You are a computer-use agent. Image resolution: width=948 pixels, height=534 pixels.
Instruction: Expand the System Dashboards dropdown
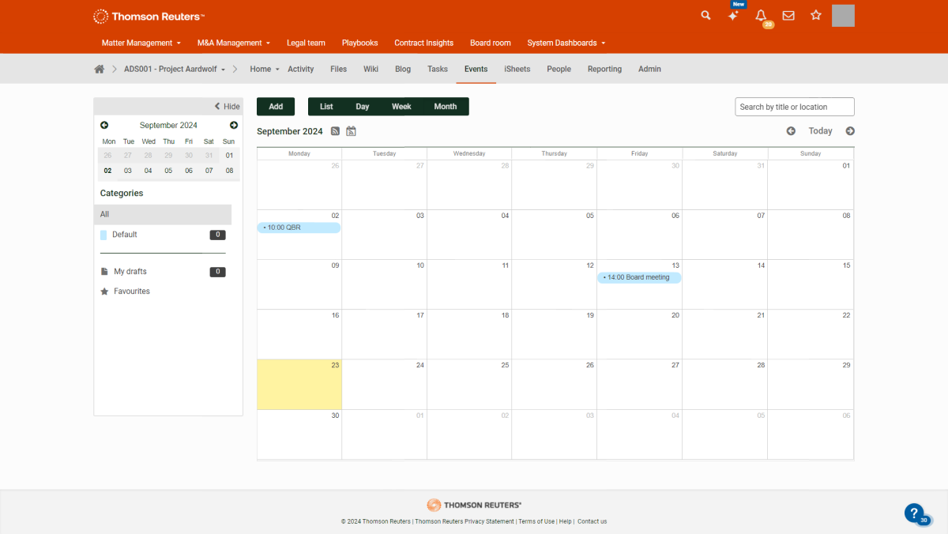tap(566, 43)
